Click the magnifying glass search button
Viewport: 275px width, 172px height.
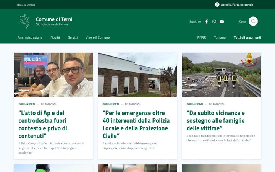(253, 21)
